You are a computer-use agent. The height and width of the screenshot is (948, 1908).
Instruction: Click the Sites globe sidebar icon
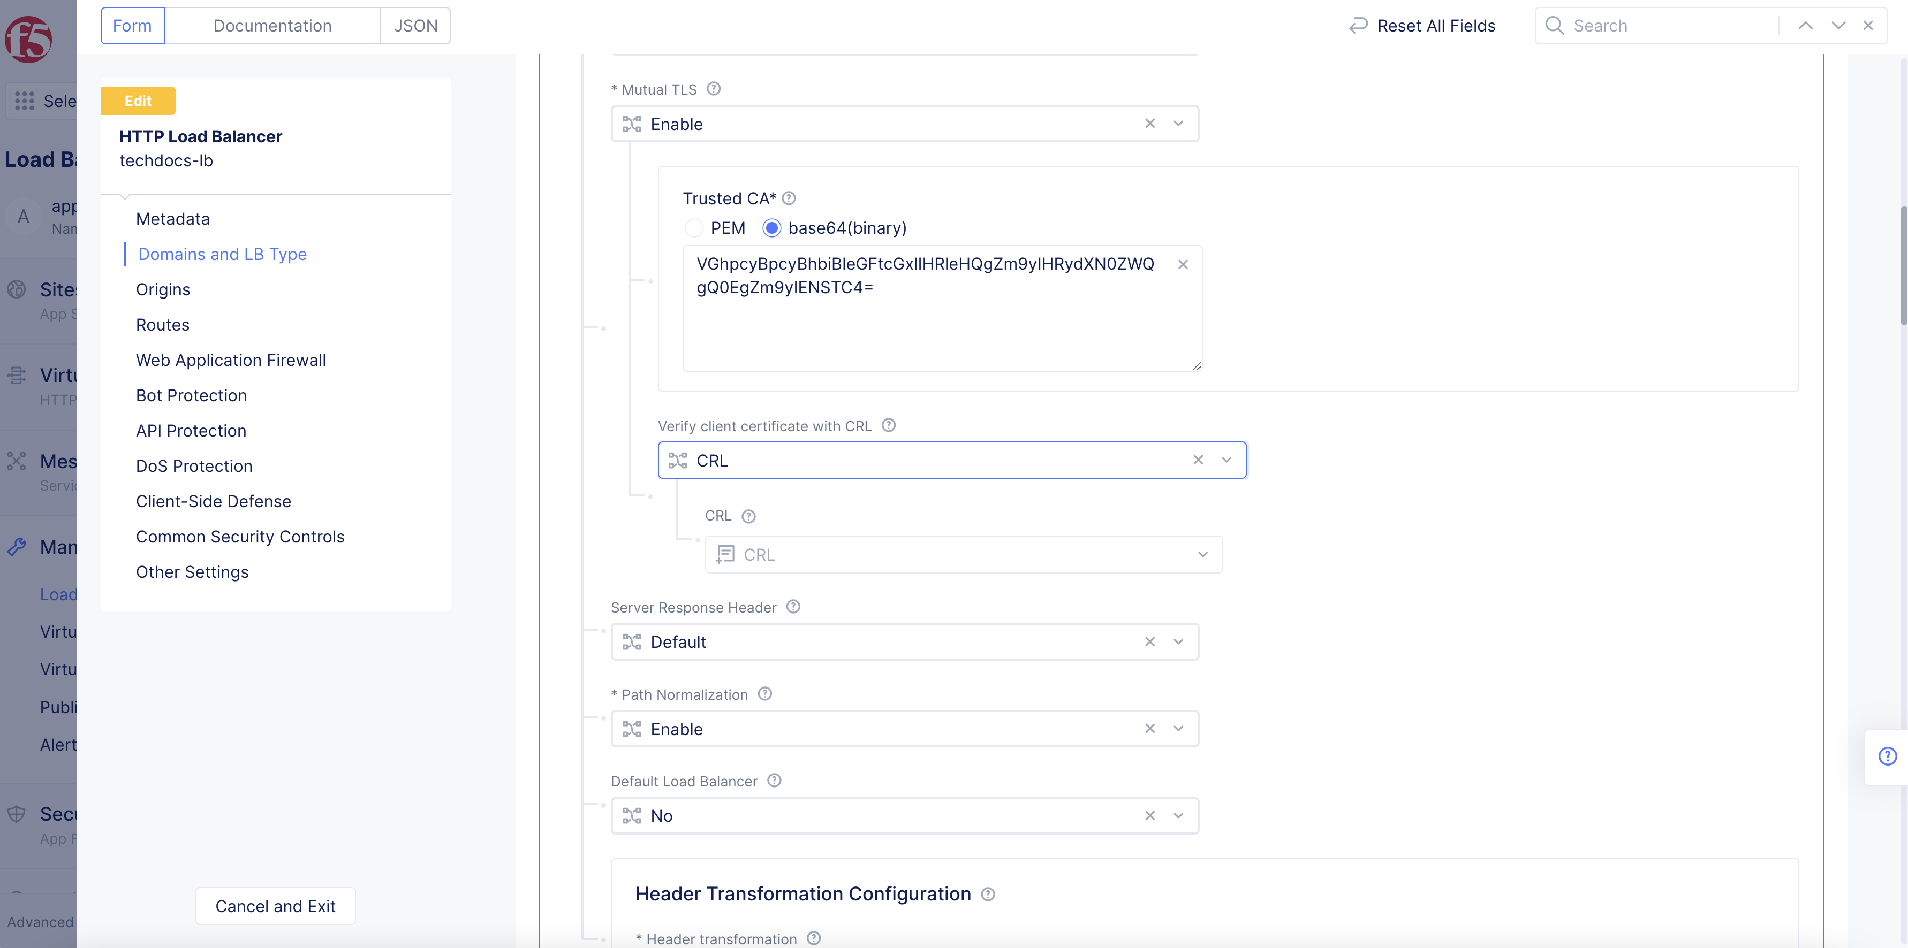(16, 289)
